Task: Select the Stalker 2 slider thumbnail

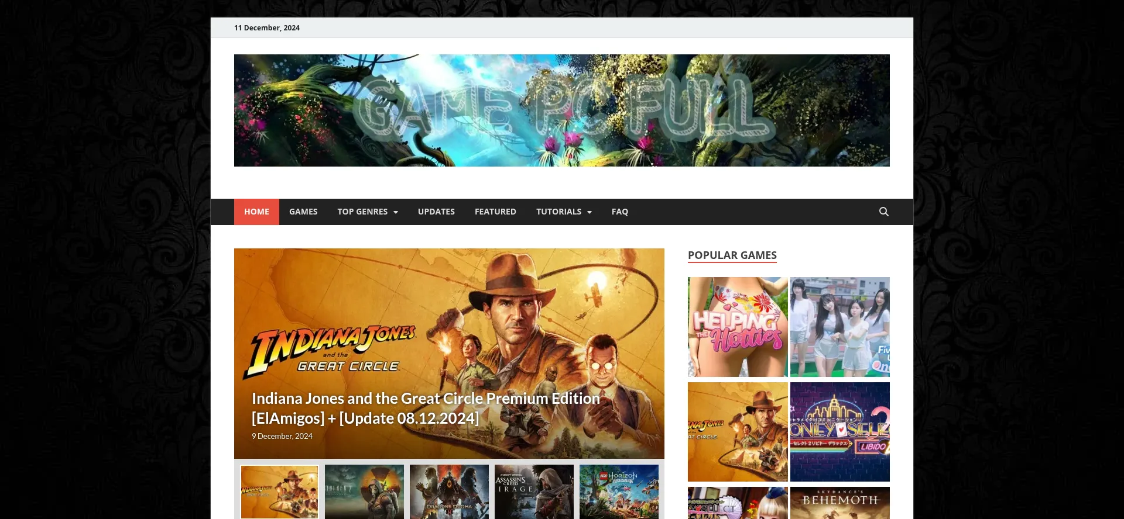Action: 364,492
